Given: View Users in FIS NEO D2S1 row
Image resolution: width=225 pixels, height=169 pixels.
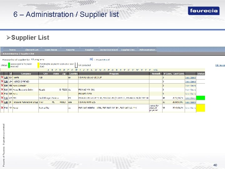Looking at the screenshot, I should click(x=190, y=94).
